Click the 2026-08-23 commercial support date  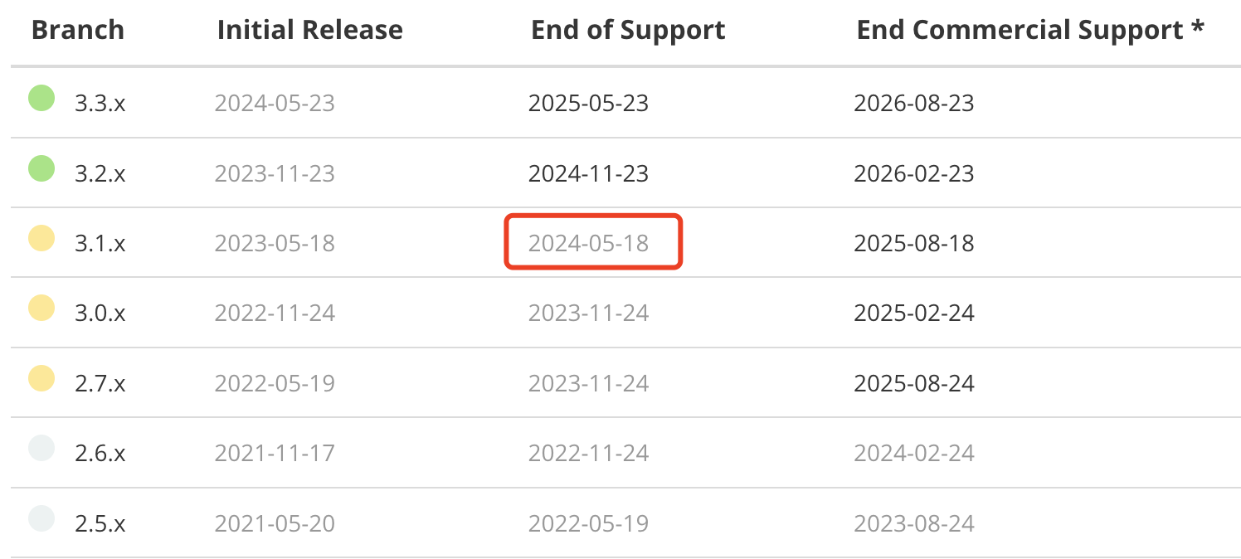(x=914, y=104)
